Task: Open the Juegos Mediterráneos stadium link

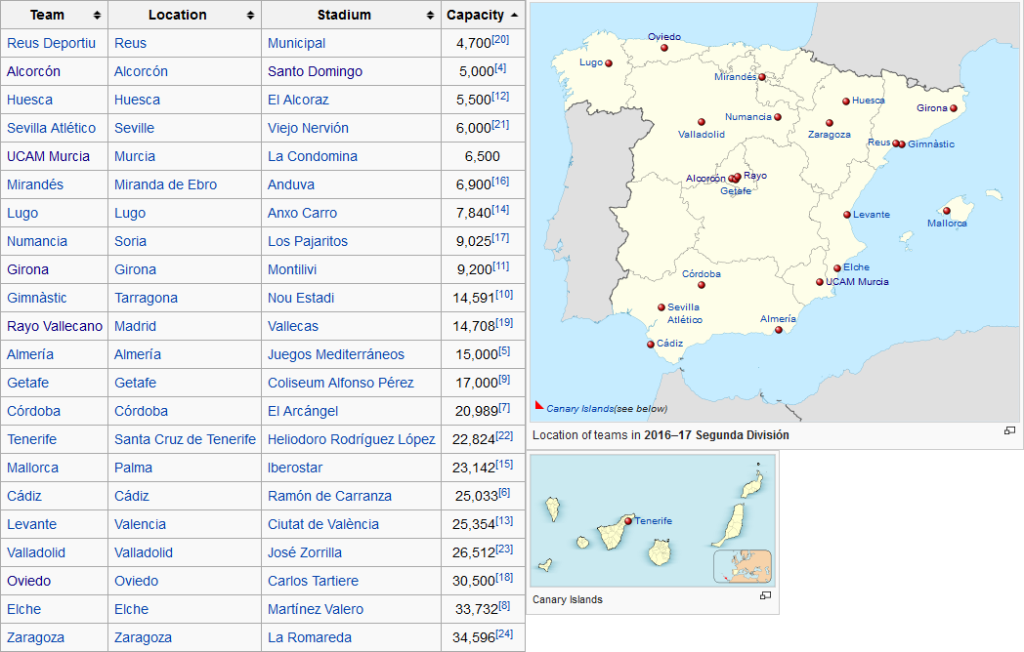Action: [336, 354]
